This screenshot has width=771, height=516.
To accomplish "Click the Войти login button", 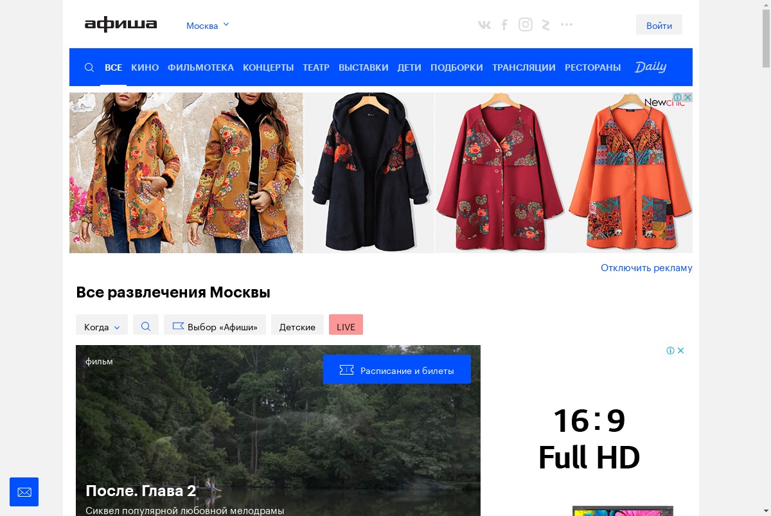I will tap(659, 25).
